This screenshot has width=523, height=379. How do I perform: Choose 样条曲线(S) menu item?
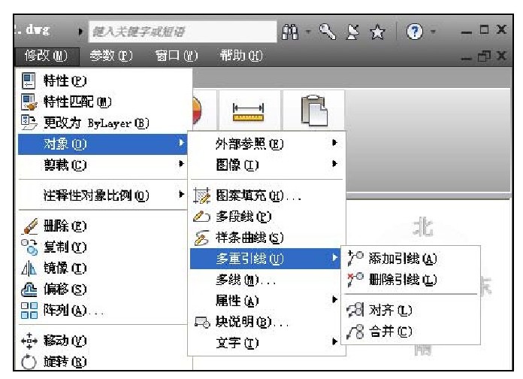coord(249,238)
